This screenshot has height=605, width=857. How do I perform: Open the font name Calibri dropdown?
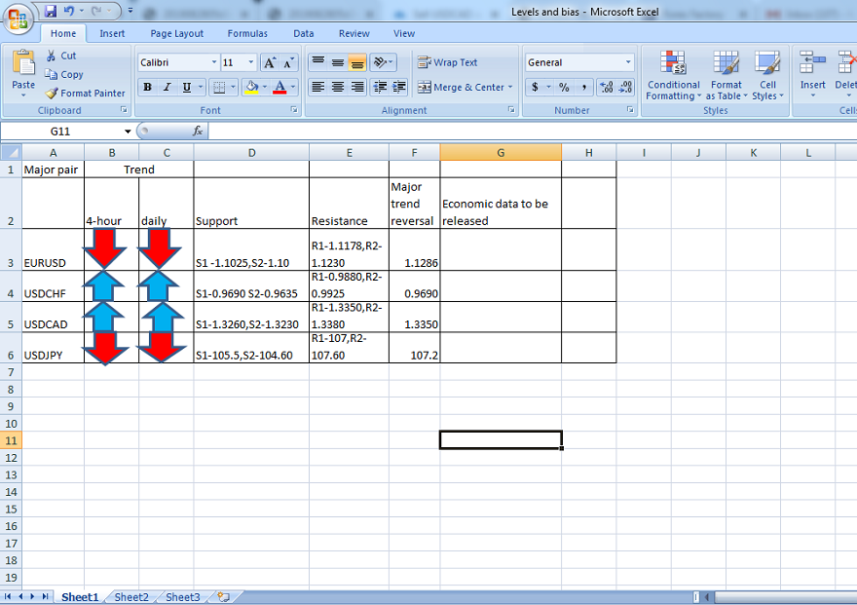(214, 62)
